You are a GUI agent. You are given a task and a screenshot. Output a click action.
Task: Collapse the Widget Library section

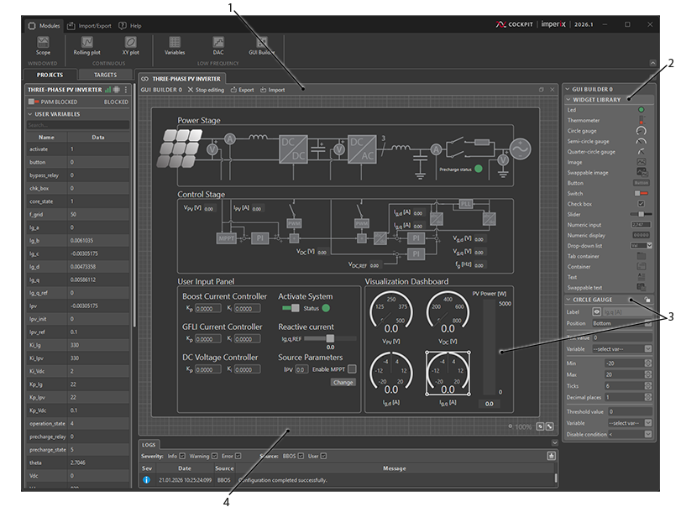(567, 99)
